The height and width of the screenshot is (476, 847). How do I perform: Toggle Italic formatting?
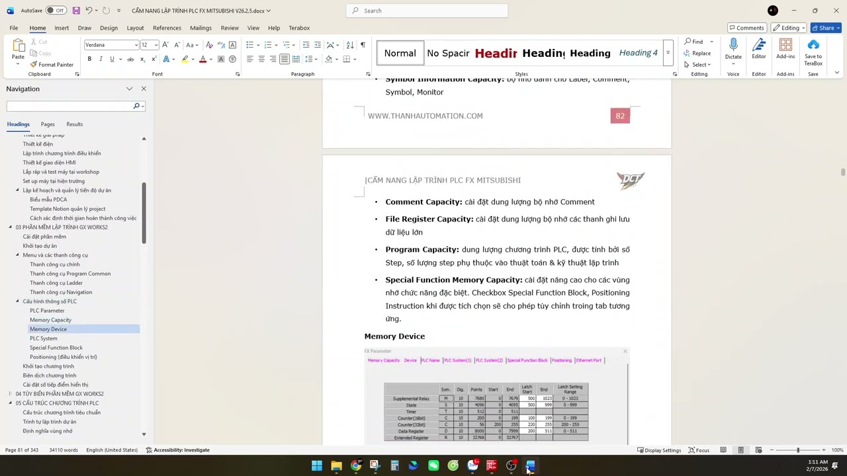(x=101, y=59)
